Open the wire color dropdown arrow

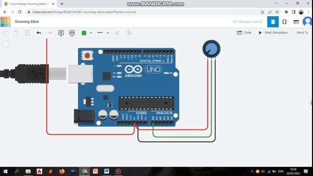tap(90, 33)
